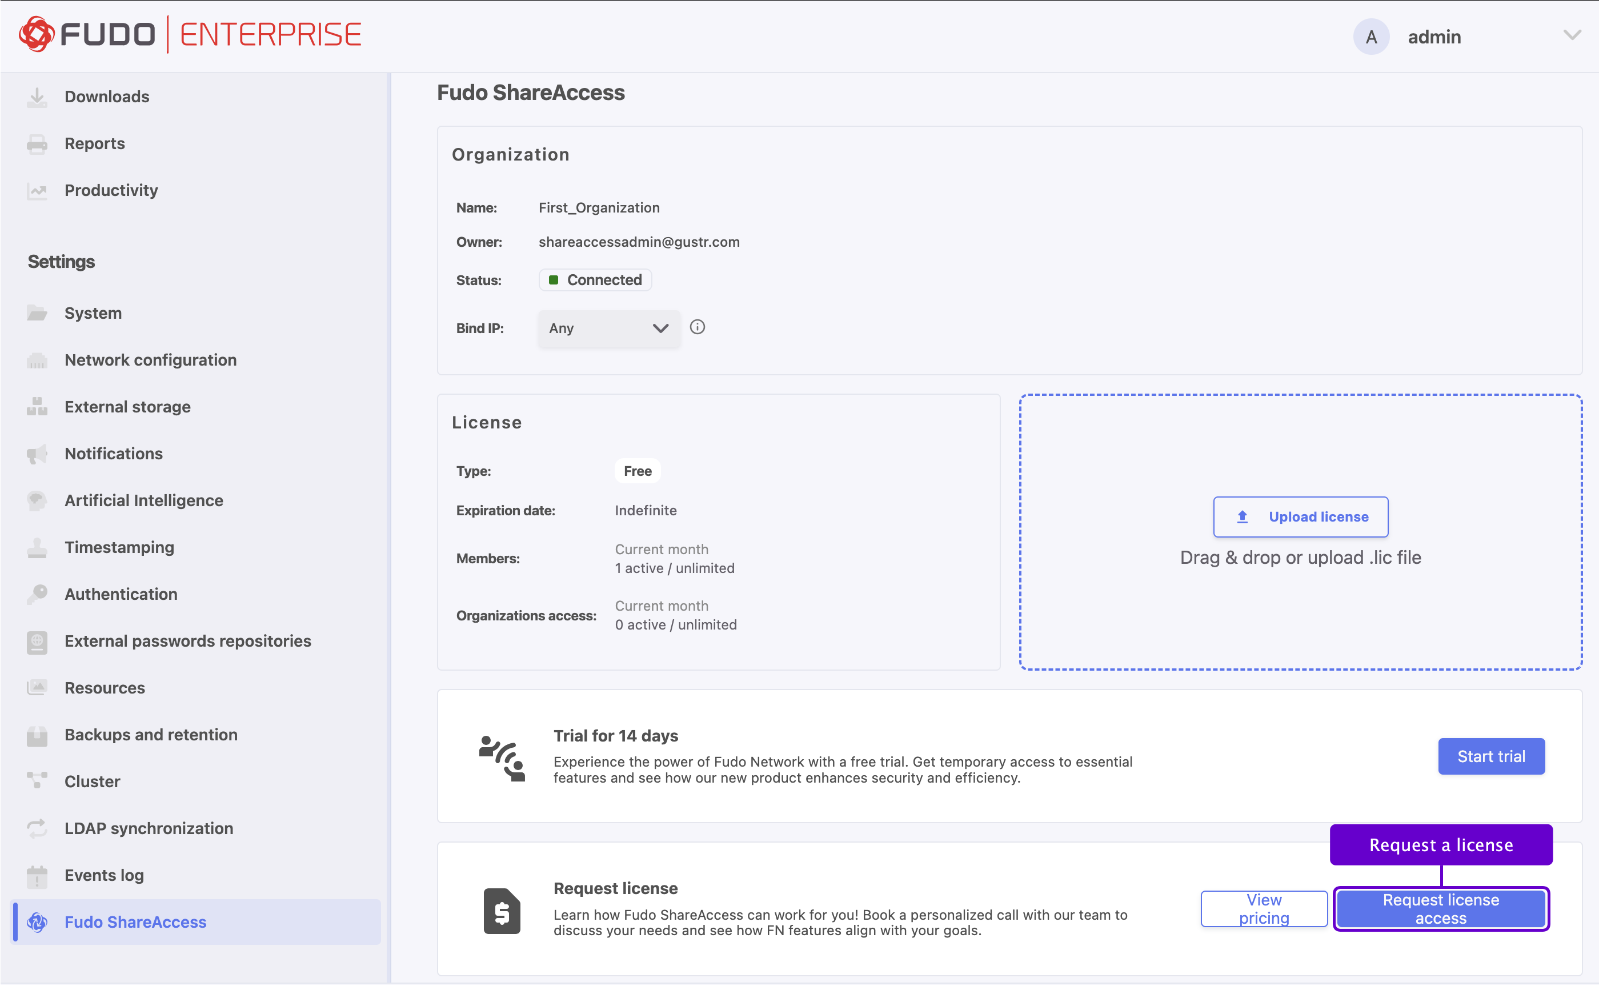
Task: Click the Request license dollar document icon
Action: click(502, 911)
